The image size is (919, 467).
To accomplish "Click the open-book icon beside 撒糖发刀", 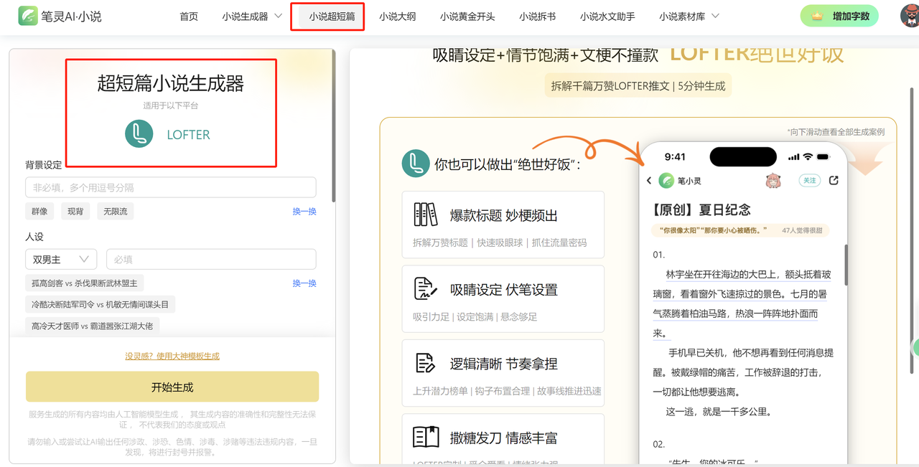I will point(426,437).
